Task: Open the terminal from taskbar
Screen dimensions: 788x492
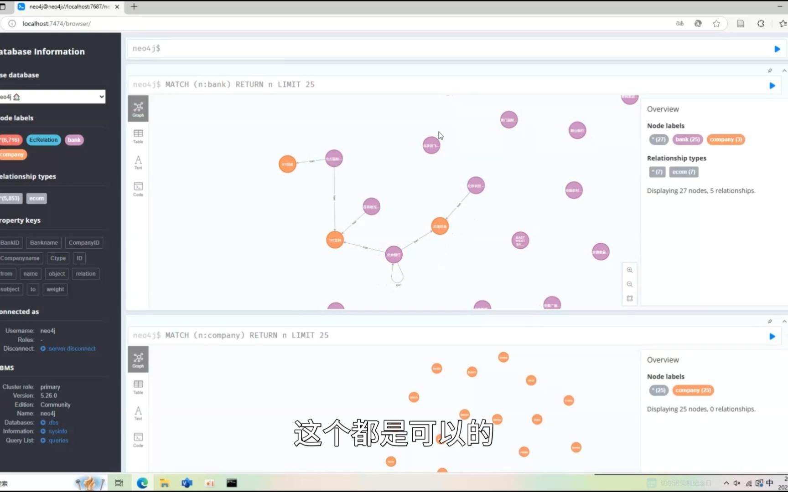Action: point(232,483)
